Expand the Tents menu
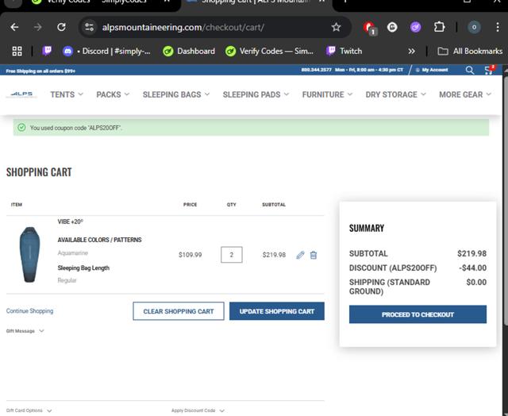508x416 pixels. pyautogui.click(x=67, y=94)
